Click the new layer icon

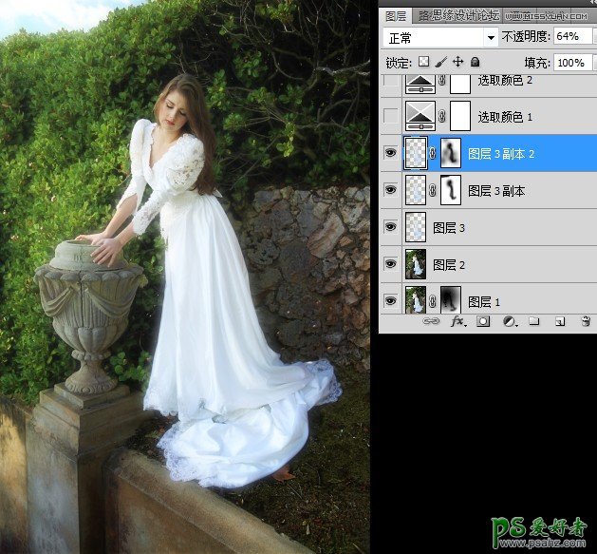click(x=560, y=322)
